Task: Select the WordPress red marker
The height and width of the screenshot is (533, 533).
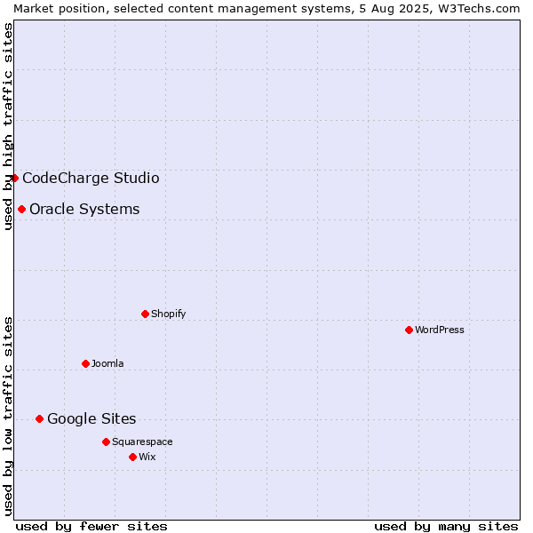Action: point(409,330)
